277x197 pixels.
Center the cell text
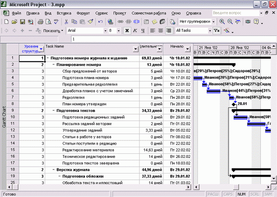coord(161,31)
